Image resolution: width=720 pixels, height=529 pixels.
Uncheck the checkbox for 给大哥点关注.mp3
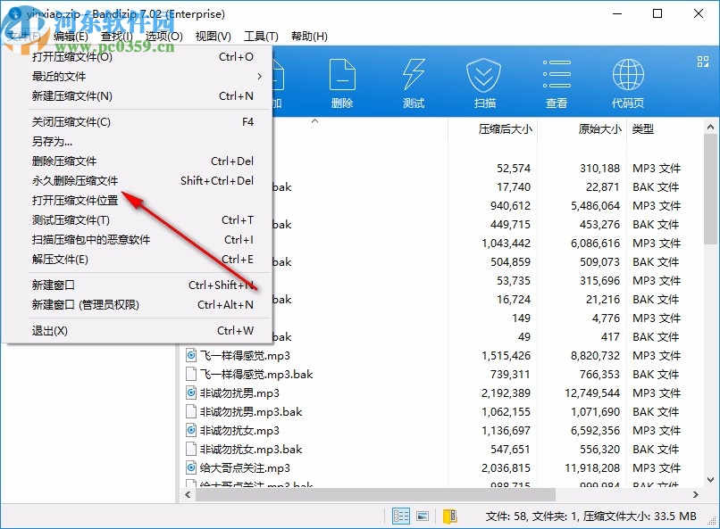coord(189,468)
